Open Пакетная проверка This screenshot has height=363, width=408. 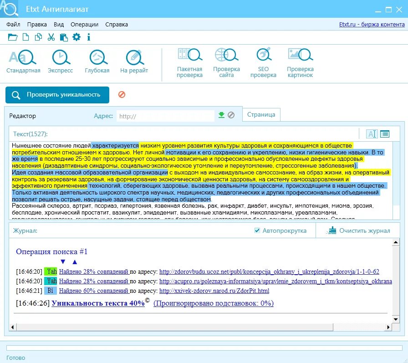point(189,63)
